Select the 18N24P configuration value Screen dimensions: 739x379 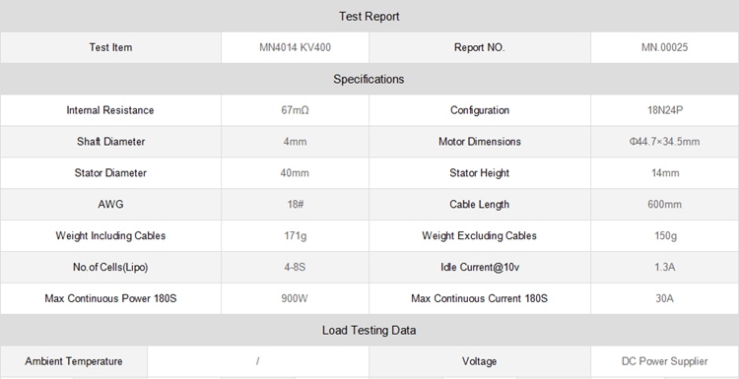665,110
